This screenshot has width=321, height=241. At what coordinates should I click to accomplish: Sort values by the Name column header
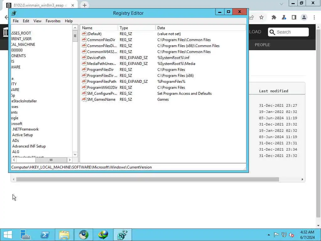(x=99, y=28)
